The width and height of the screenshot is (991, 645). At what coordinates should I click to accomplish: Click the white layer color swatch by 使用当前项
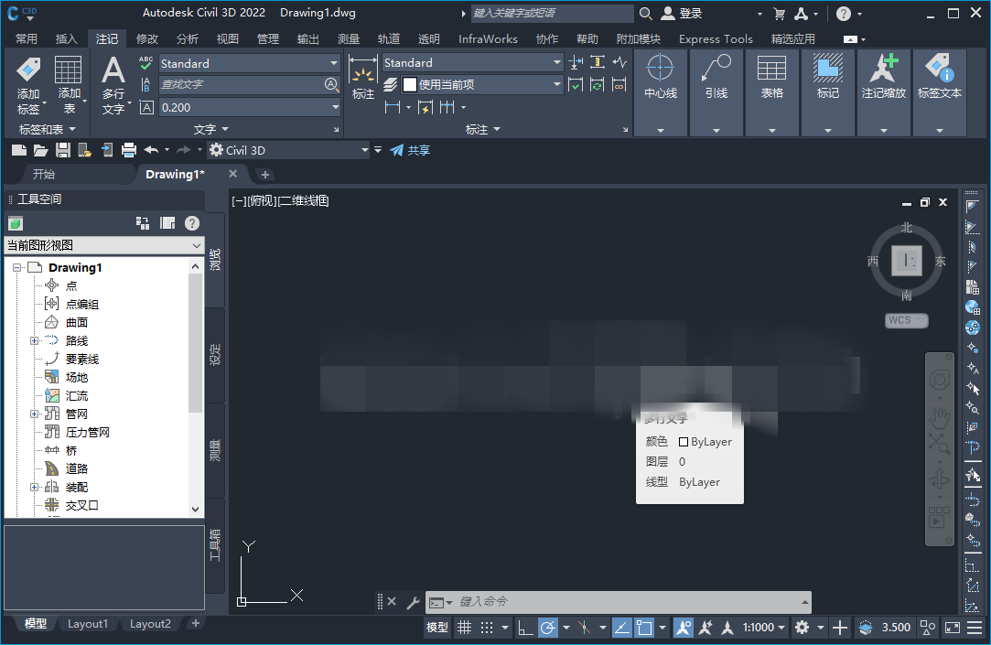(410, 84)
